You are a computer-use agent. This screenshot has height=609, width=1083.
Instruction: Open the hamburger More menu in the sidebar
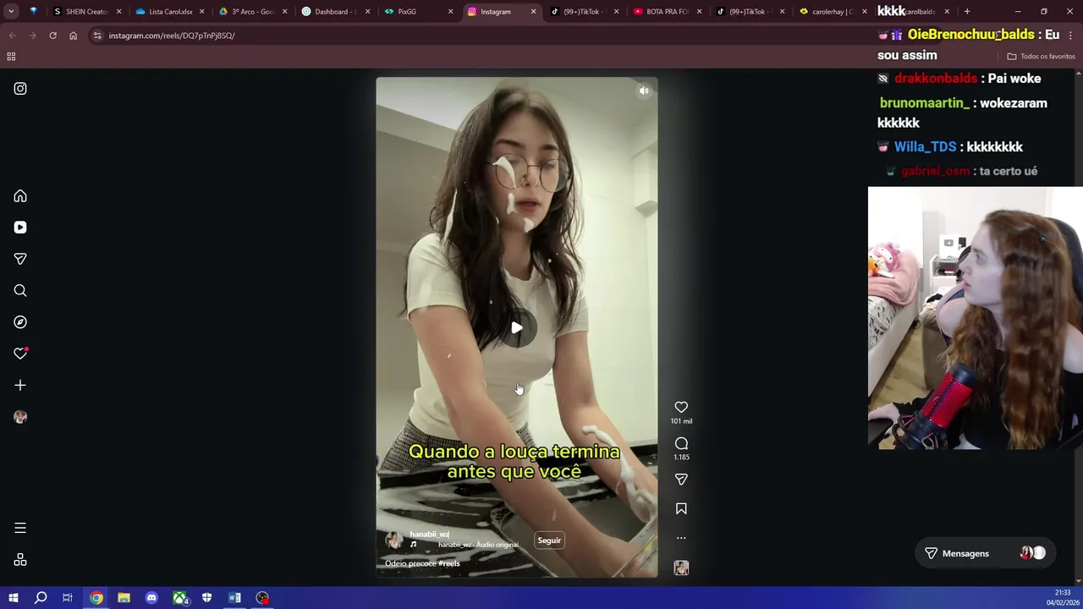point(20,528)
